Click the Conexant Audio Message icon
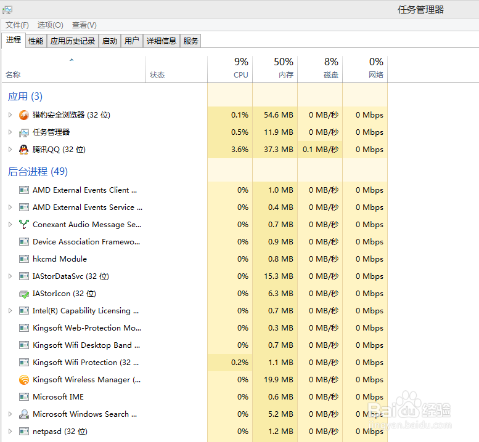The width and height of the screenshot is (479, 442). (24, 225)
